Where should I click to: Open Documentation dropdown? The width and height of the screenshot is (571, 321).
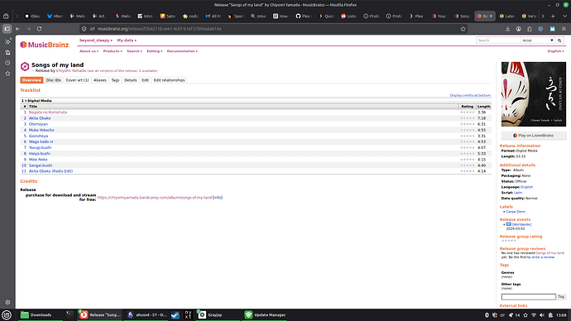coord(182,51)
